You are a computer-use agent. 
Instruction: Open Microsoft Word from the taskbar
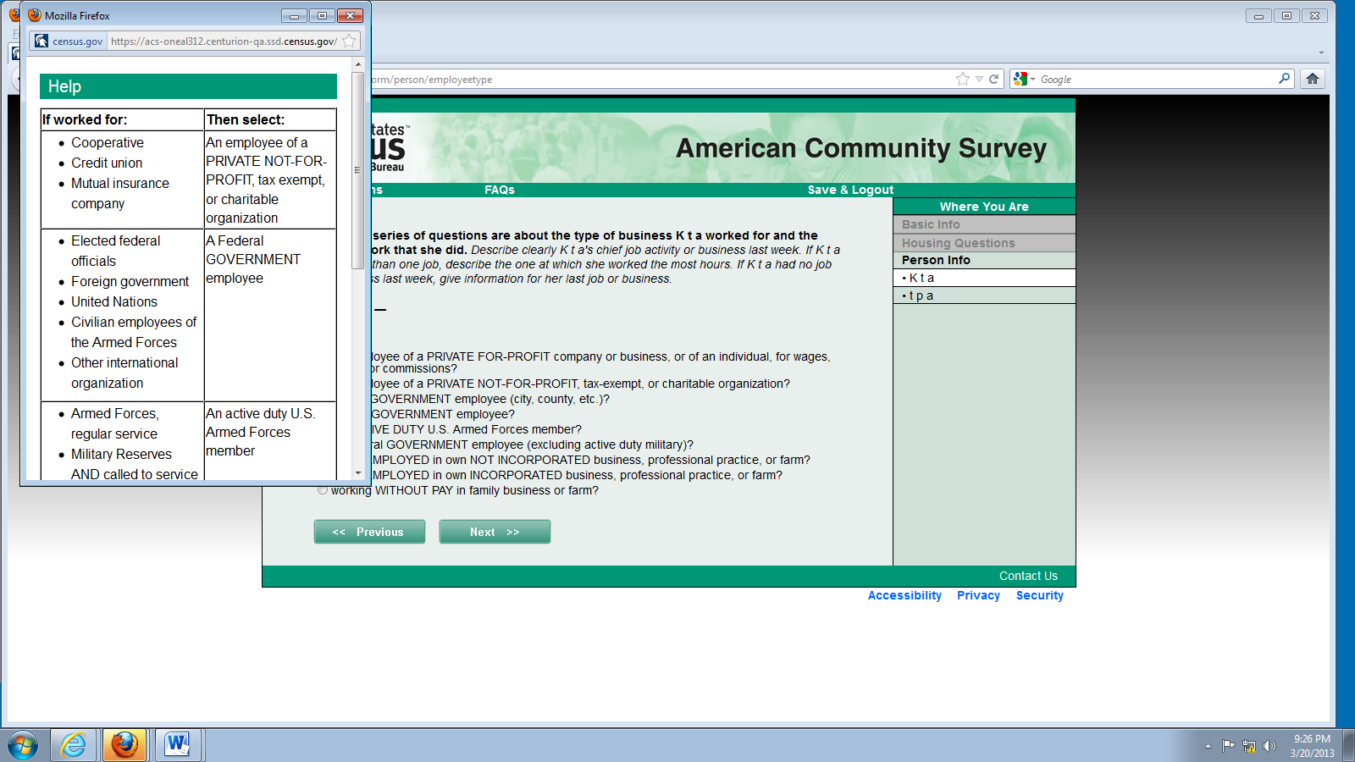click(177, 745)
